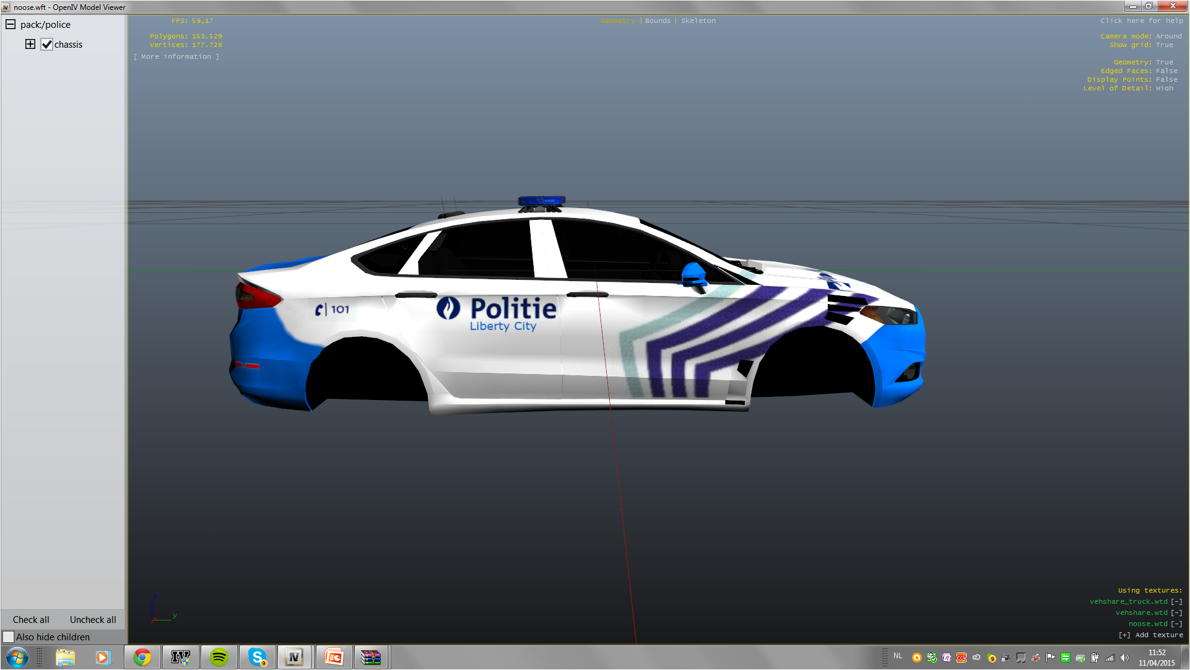Uncheck the chassis visibility checkbox
Screen dimensions: 1190x670
click(47, 45)
